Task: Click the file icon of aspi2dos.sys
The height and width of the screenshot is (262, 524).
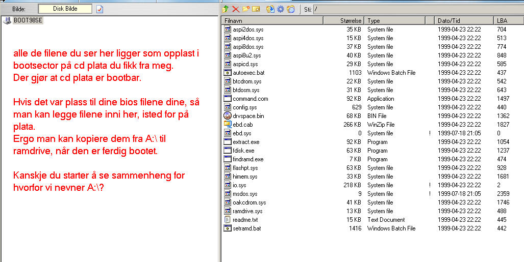Action: (x=228, y=30)
